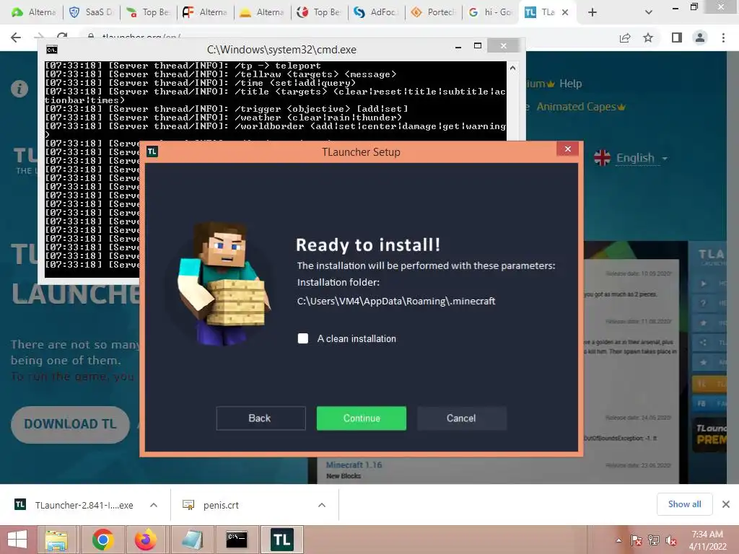Open Chrome three-dot menu
This screenshot has height=554, width=739.
pos(723,38)
